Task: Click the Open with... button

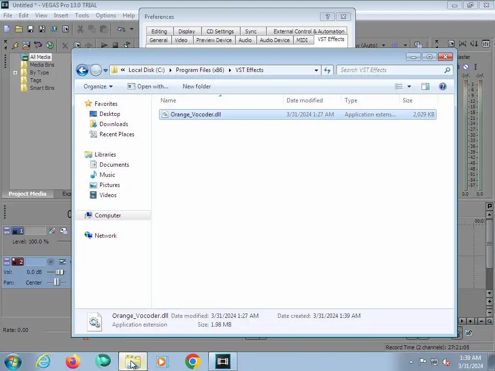Action: point(148,86)
